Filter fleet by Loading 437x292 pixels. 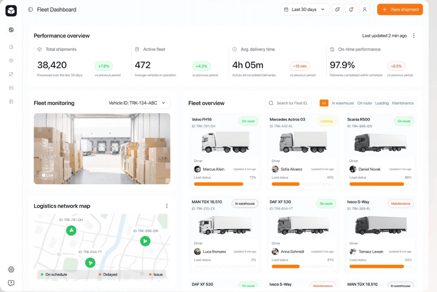click(x=382, y=103)
